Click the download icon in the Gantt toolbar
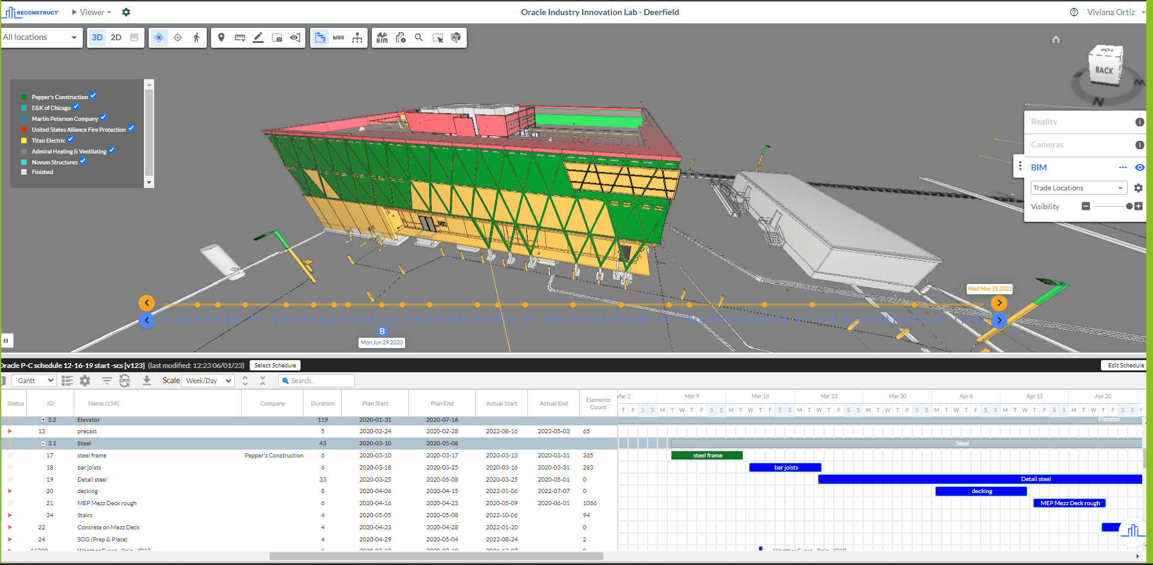 (x=147, y=381)
